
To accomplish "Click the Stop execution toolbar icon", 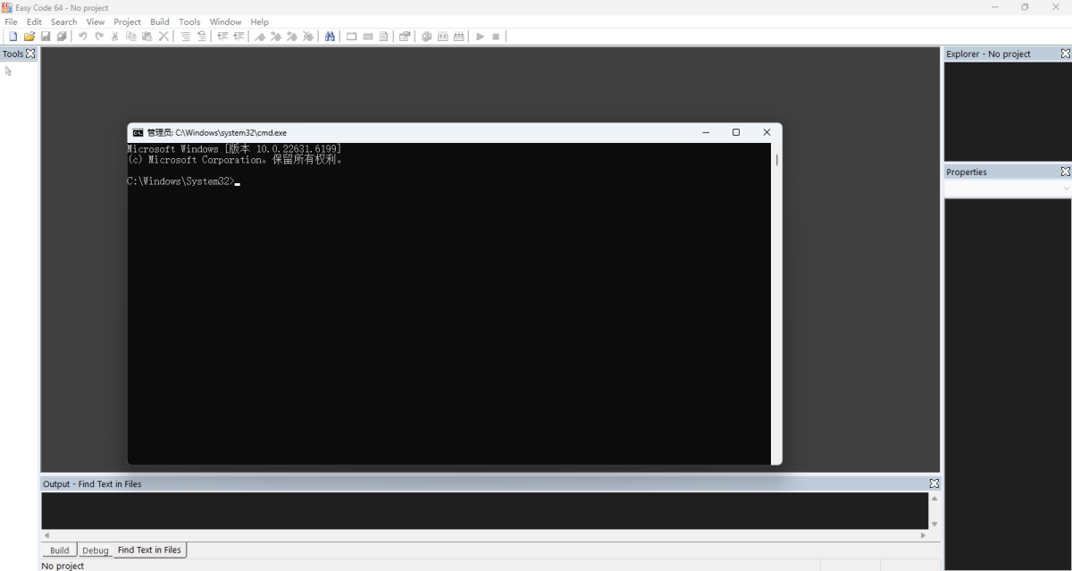I will point(497,37).
